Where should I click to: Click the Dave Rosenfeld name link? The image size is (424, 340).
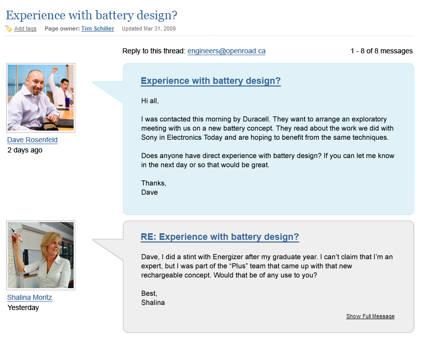(x=32, y=140)
